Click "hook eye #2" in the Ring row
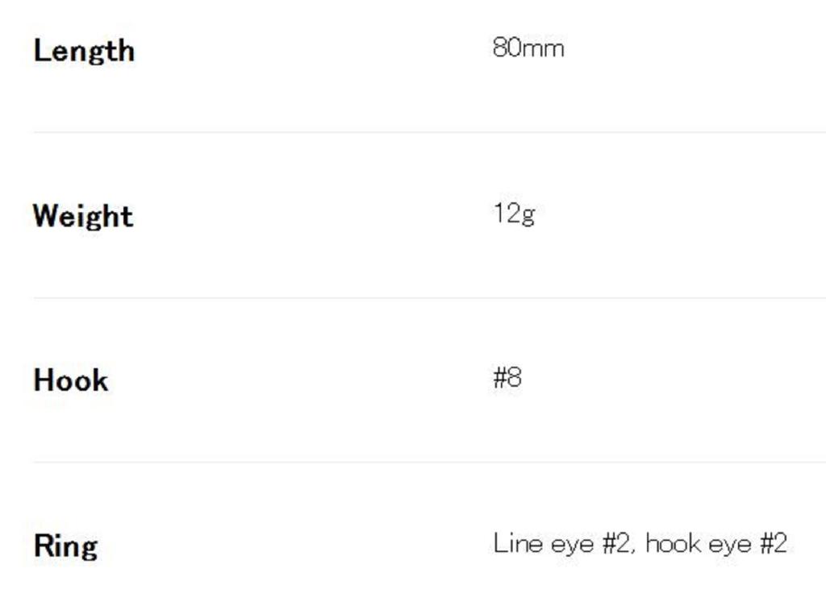This screenshot has width=826, height=606. [x=716, y=543]
